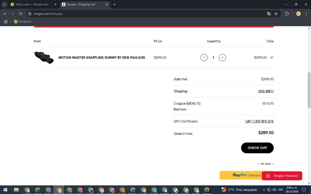This screenshot has width=311, height=194.
Task: Close the Revgear Shopping Cart tab
Action: click(x=107, y=4)
